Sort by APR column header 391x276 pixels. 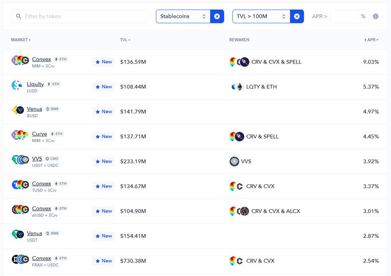pos(372,40)
